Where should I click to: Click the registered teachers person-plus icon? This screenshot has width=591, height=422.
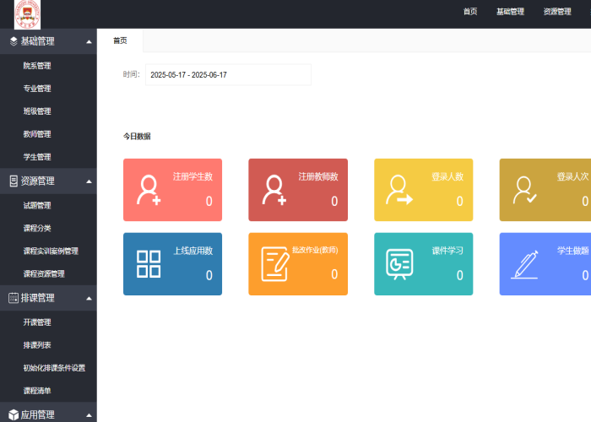click(274, 190)
